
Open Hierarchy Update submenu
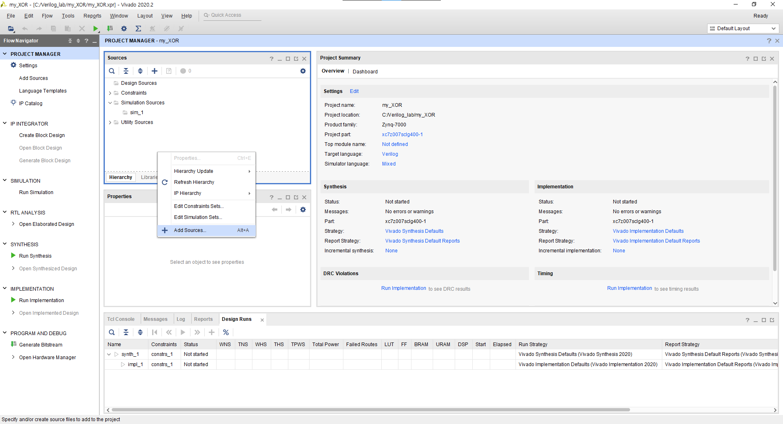click(x=206, y=171)
